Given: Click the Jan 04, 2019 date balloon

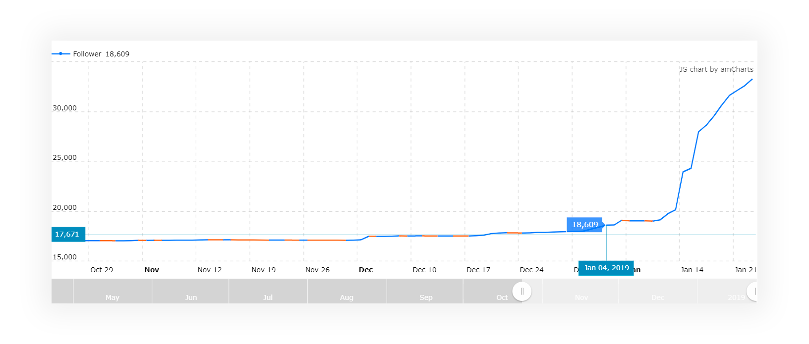Looking at the screenshot, I should (x=606, y=268).
